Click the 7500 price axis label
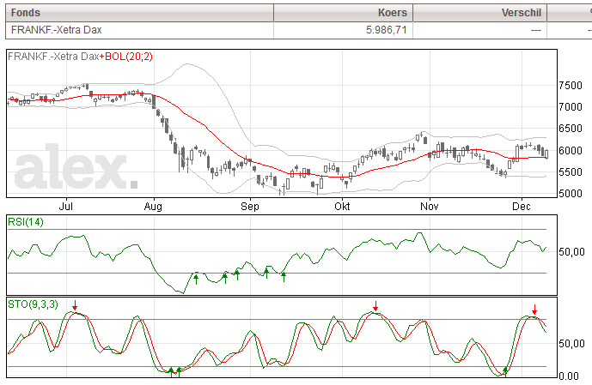 tap(571, 86)
